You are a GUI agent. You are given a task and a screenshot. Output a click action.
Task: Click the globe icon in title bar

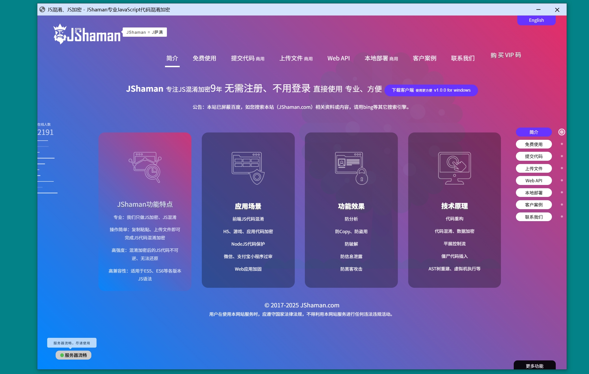(42, 10)
